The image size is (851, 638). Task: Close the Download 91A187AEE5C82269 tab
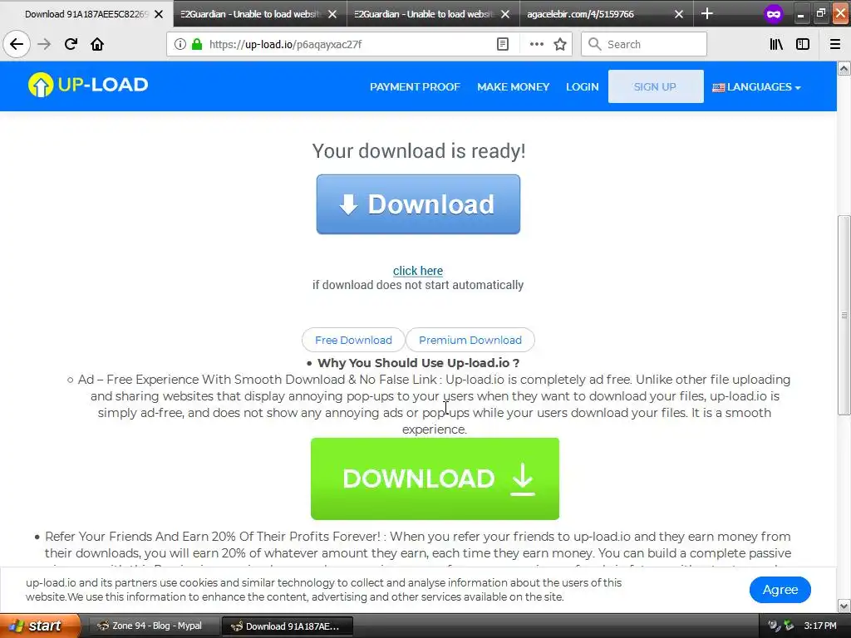(x=159, y=14)
